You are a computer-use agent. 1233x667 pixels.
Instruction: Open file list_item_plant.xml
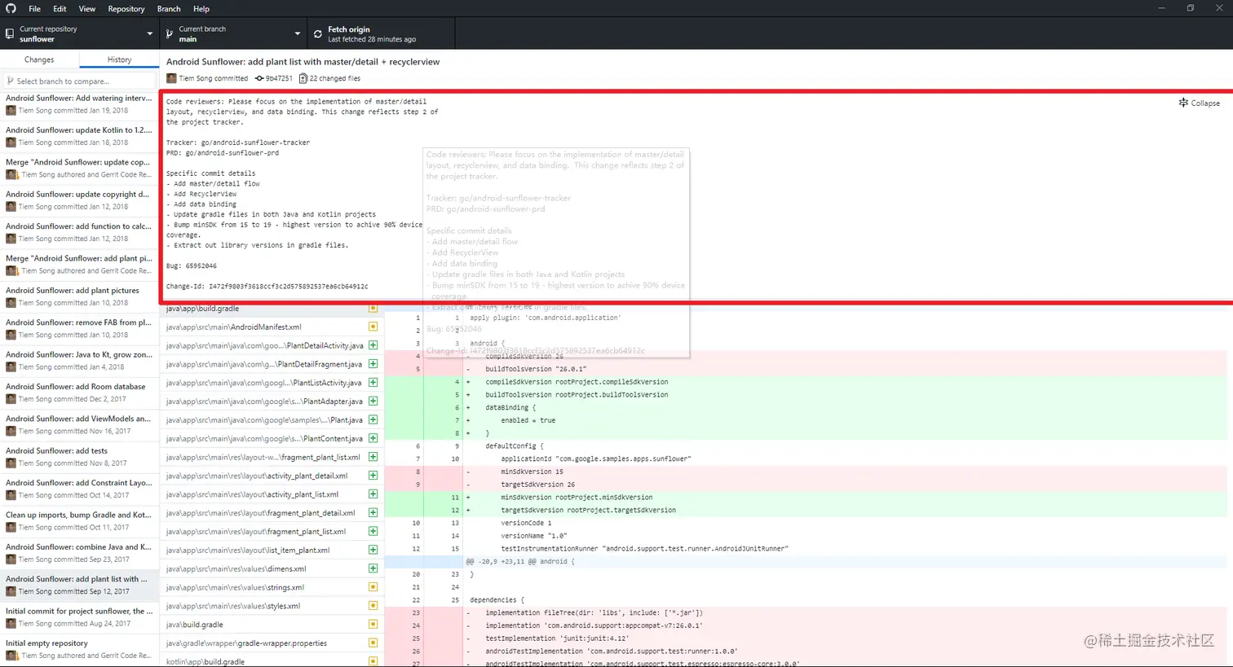[x=272, y=550]
